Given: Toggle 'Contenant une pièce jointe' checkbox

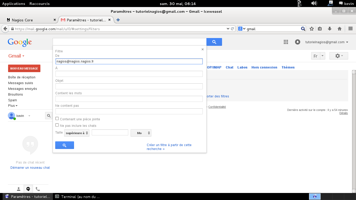Looking at the screenshot, I should (57, 118).
